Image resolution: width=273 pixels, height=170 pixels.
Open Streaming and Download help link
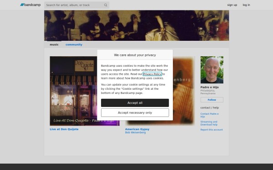[209, 123]
